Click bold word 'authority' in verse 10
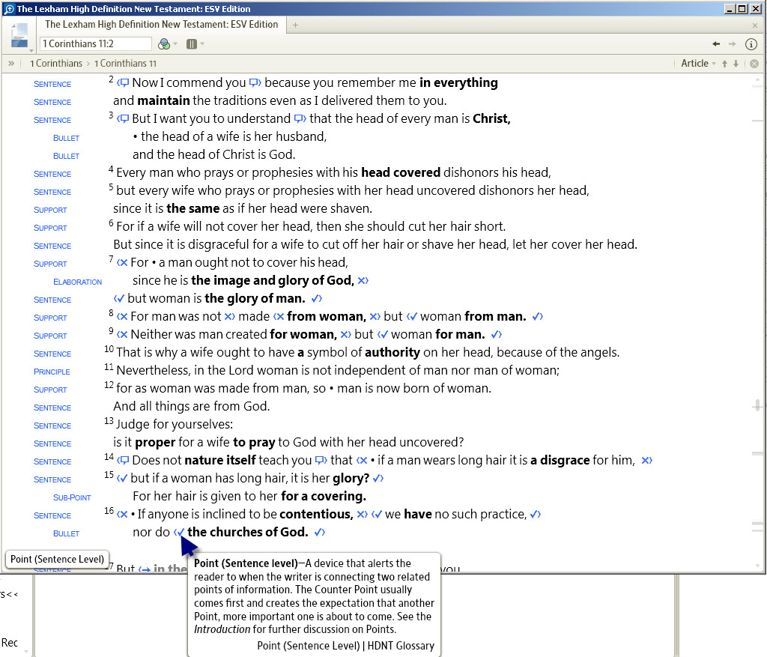Image resolution: width=767 pixels, height=657 pixels. [392, 352]
